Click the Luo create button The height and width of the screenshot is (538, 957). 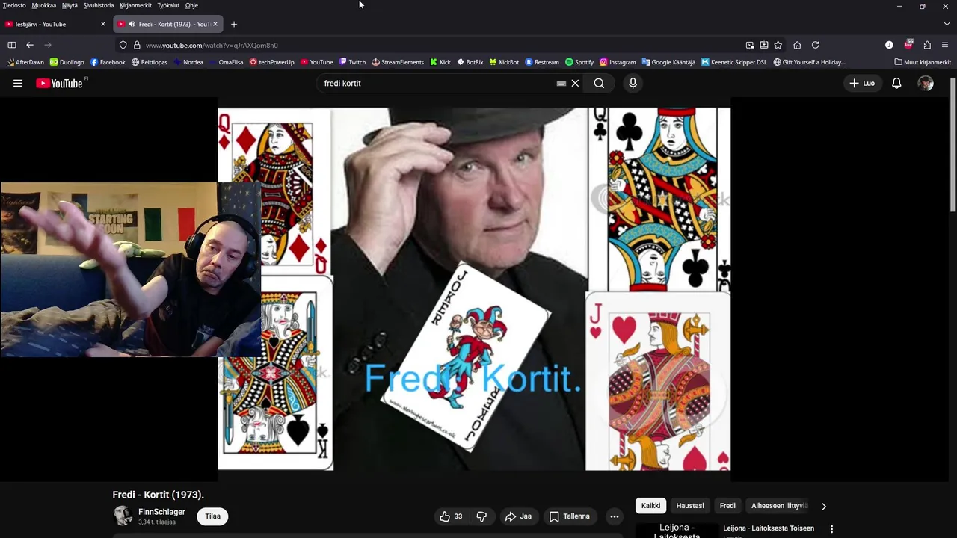[x=862, y=83]
